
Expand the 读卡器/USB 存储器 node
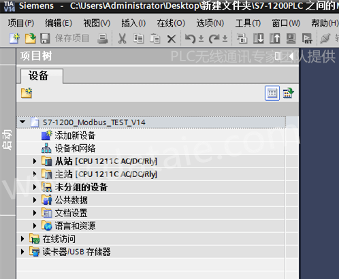22,252
